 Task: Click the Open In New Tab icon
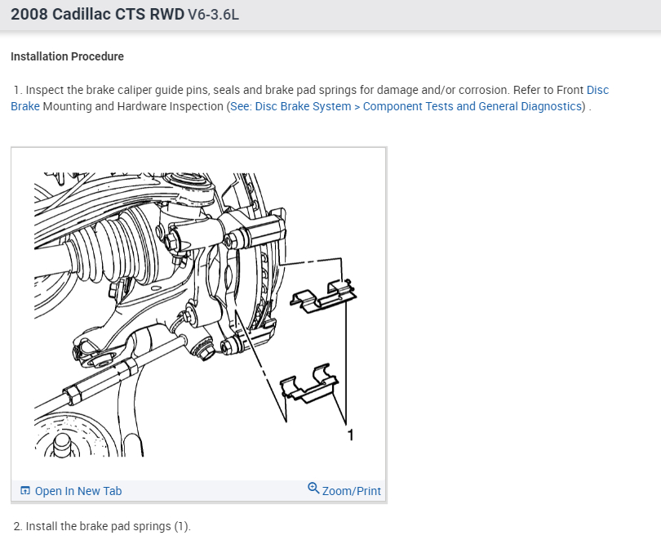(25, 491)
